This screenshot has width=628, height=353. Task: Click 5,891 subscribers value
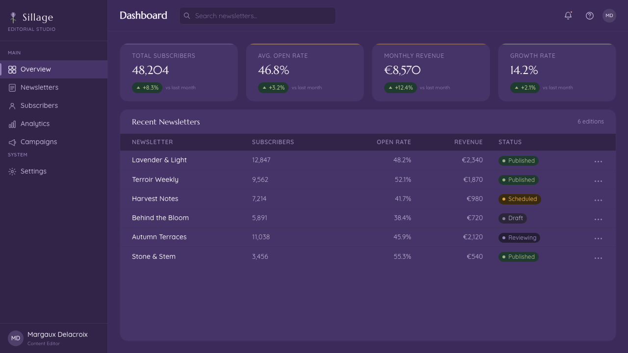click(x=260, y=218)
